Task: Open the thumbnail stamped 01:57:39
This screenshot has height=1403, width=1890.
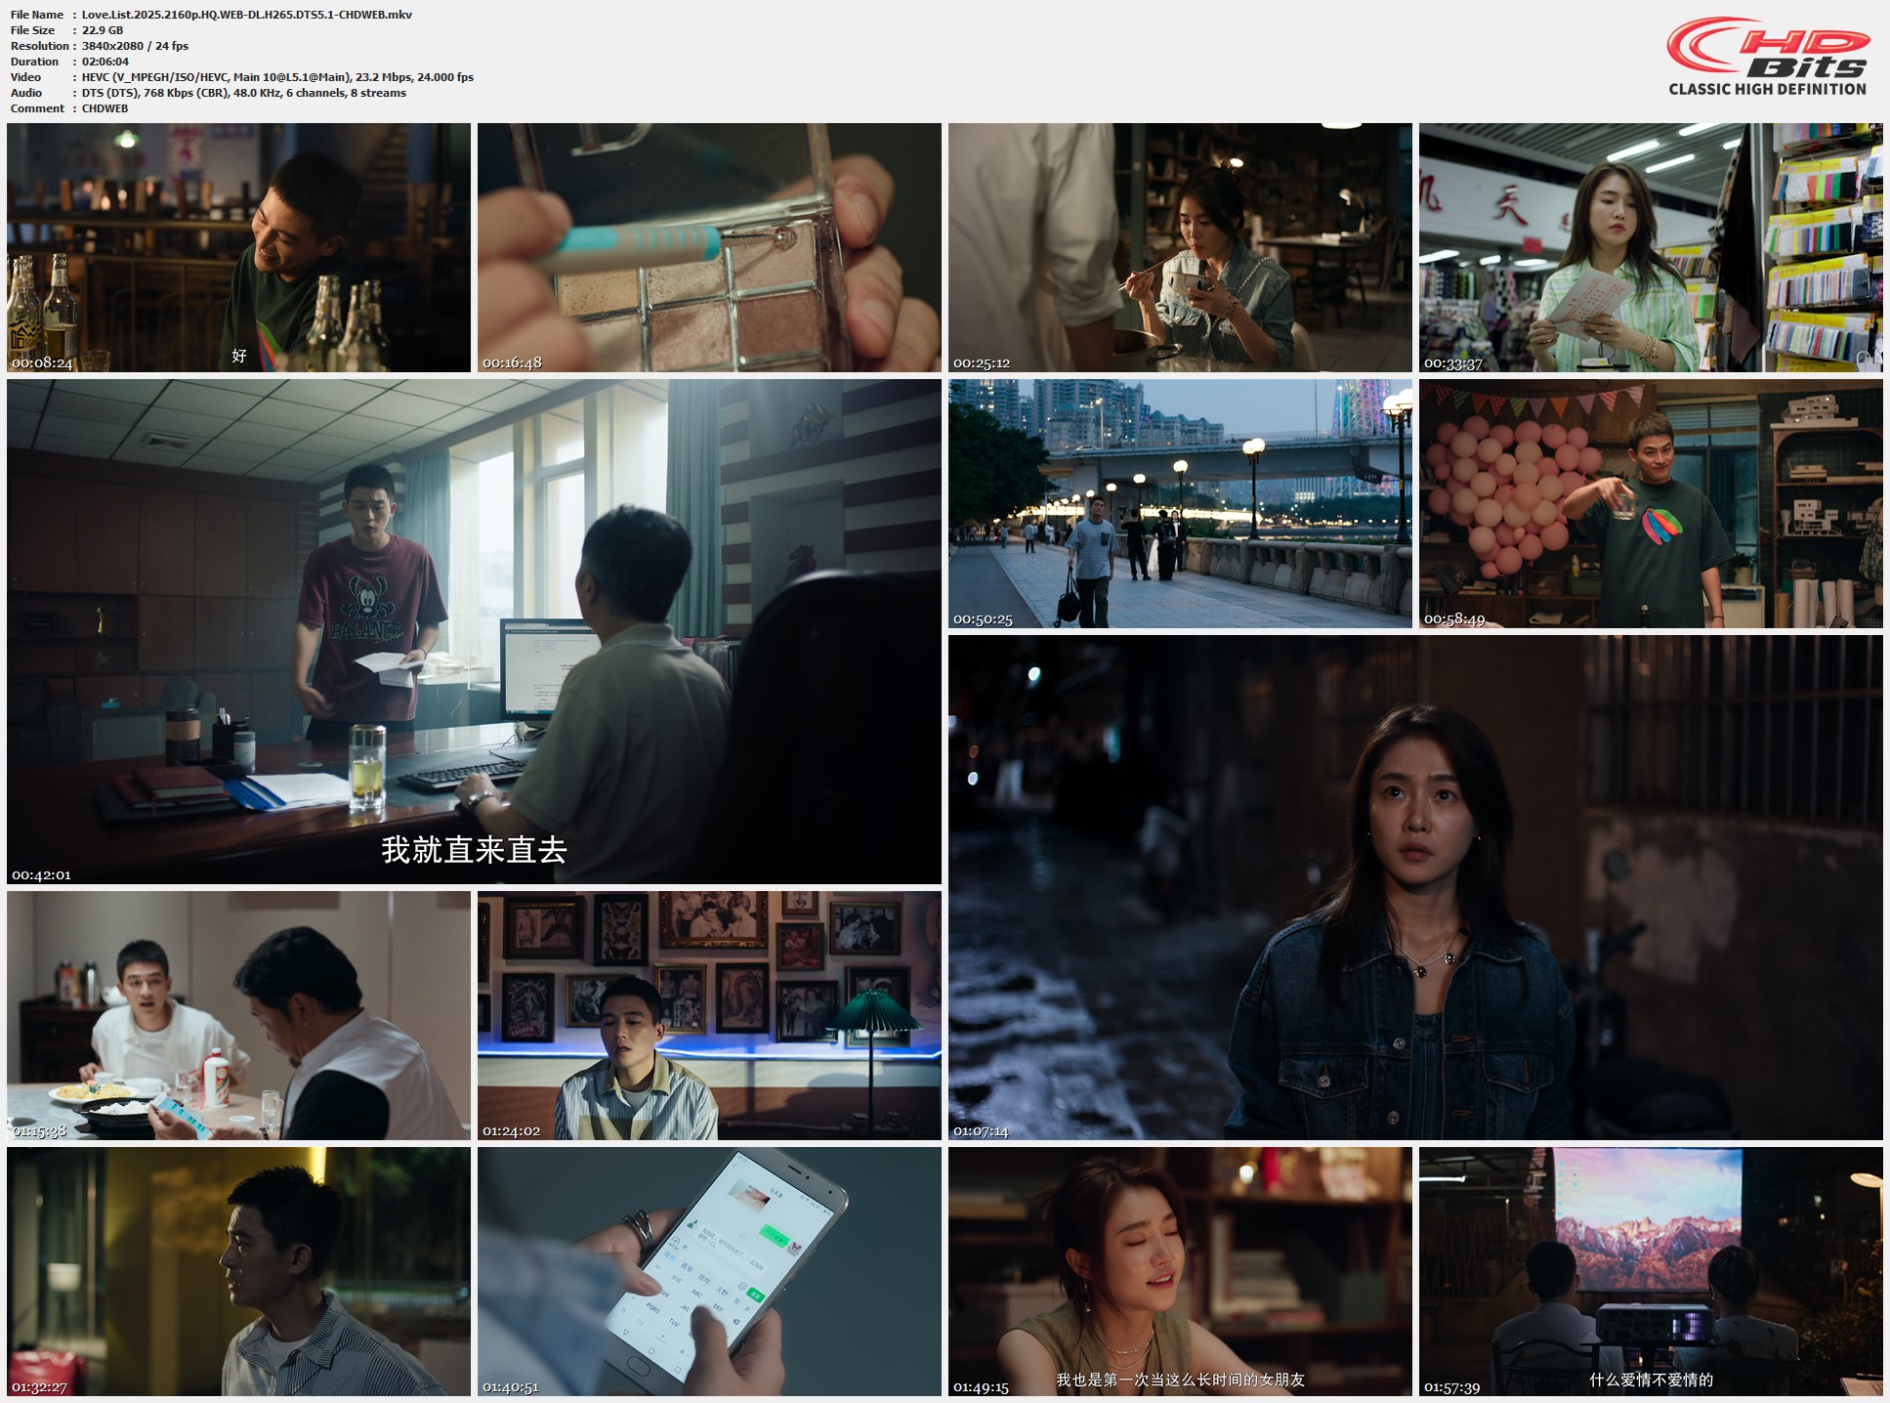Action: [x=1651, y=1272]
